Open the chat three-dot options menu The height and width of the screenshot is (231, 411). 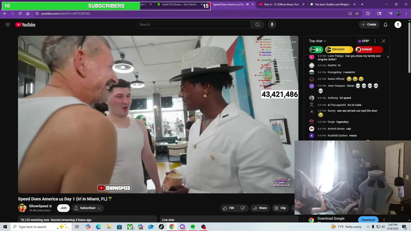click(x=375, y=41)
